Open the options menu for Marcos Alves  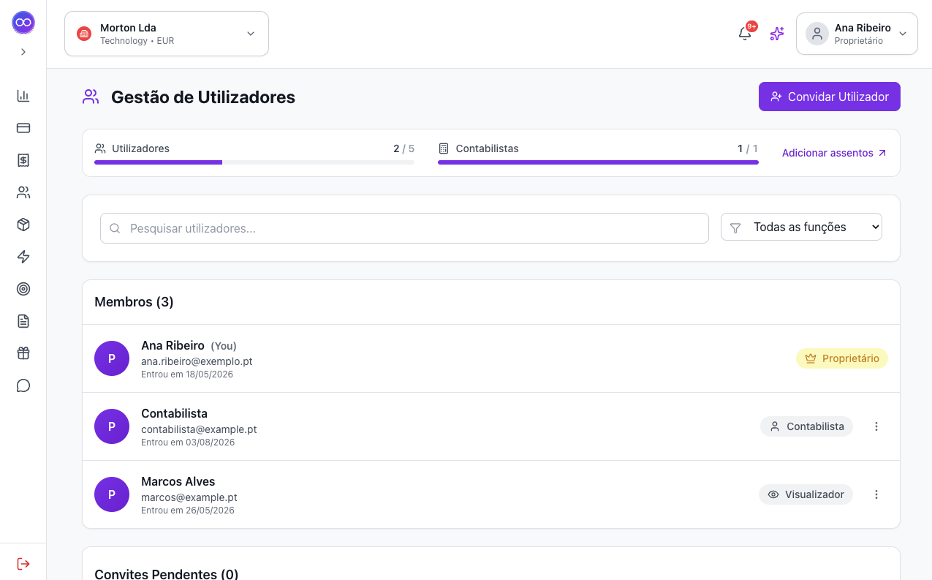point(876,494)
